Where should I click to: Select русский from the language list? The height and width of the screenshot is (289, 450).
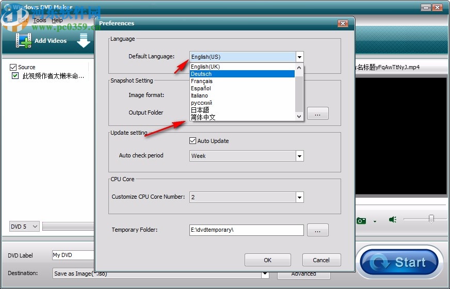click(x=242, y=103)
